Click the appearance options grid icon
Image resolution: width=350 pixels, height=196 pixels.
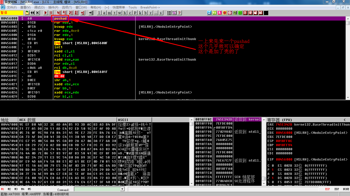tap(174, 13)
